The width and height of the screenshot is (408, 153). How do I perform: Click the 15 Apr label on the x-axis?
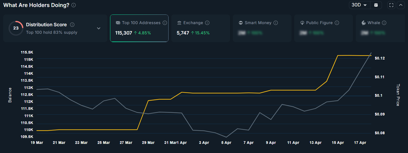click(338, 143)
